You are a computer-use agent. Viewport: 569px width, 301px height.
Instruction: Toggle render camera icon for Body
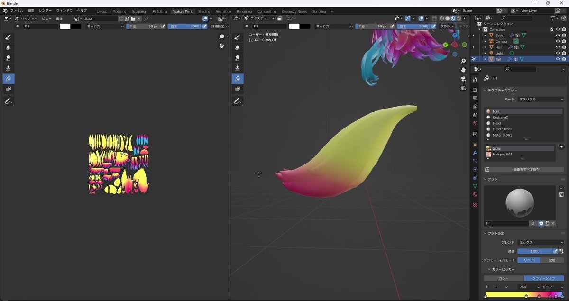pyautogui.click(x=564, y=36)
